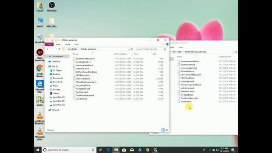Expand the ribbon in front window

pyautogui.click(x=164, y=44)
